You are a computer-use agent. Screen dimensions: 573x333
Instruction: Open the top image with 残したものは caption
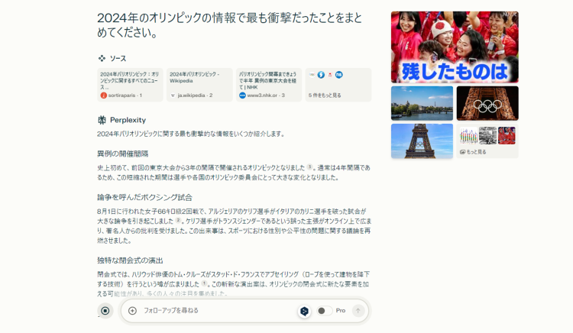tap(455, 47)
